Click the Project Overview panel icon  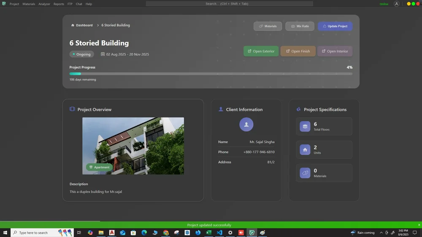pos(72,109)
